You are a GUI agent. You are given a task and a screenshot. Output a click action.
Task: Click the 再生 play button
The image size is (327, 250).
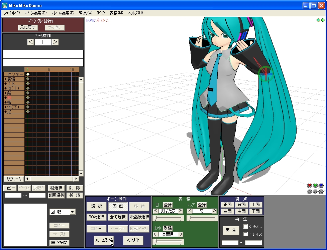(x=231, y=230)
